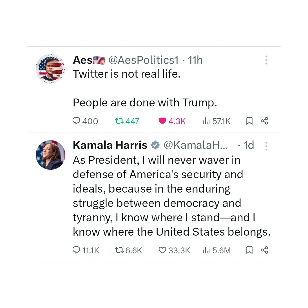
Task: Open @AesPolitics1's profile link
Action: 144,60
